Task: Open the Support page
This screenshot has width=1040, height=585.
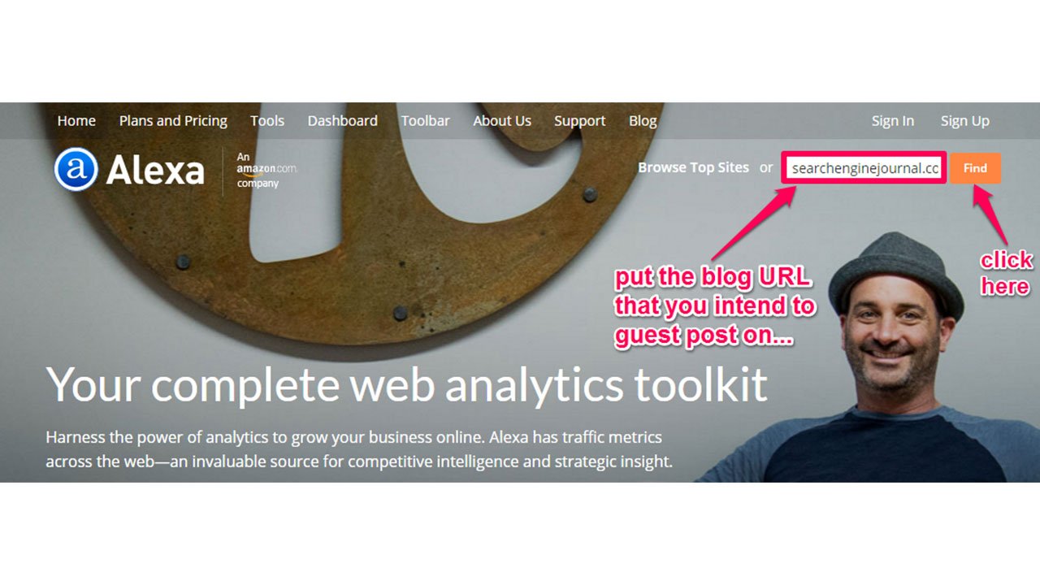Action: click(x=579, y=120)
